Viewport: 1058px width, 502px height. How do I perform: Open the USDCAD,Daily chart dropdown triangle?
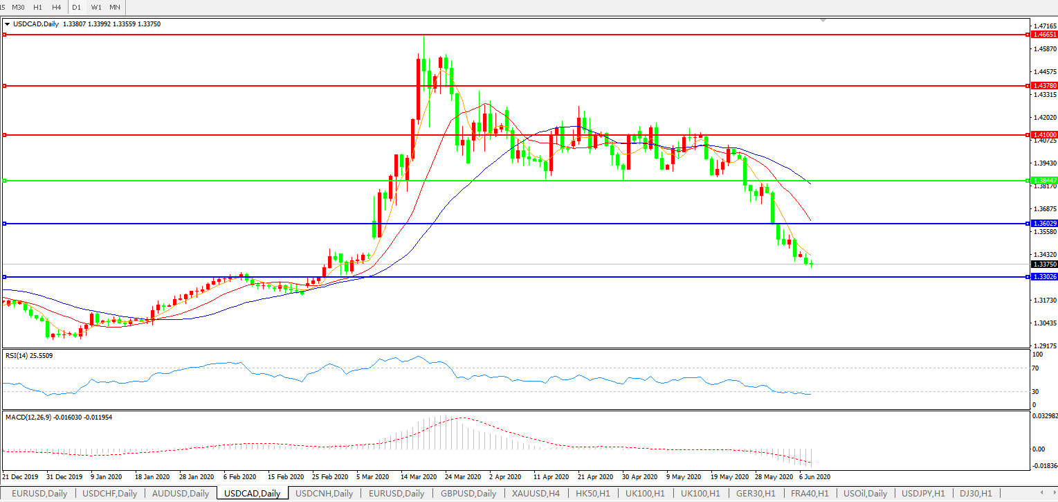click(x=7, y=24)
